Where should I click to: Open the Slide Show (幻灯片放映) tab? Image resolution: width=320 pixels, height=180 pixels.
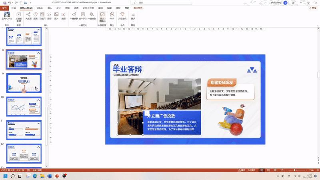point(88,8)
